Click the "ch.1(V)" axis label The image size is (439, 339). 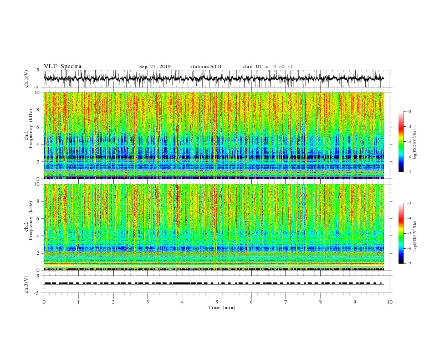(27, 79)
